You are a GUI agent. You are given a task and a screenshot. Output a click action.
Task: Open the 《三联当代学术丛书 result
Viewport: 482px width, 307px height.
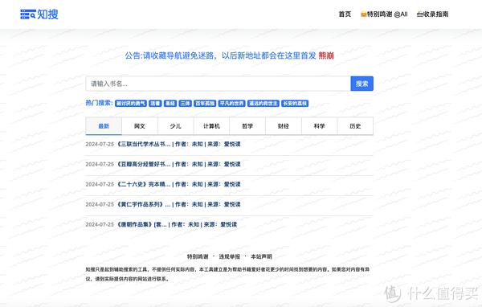click(x=178, y=144)
